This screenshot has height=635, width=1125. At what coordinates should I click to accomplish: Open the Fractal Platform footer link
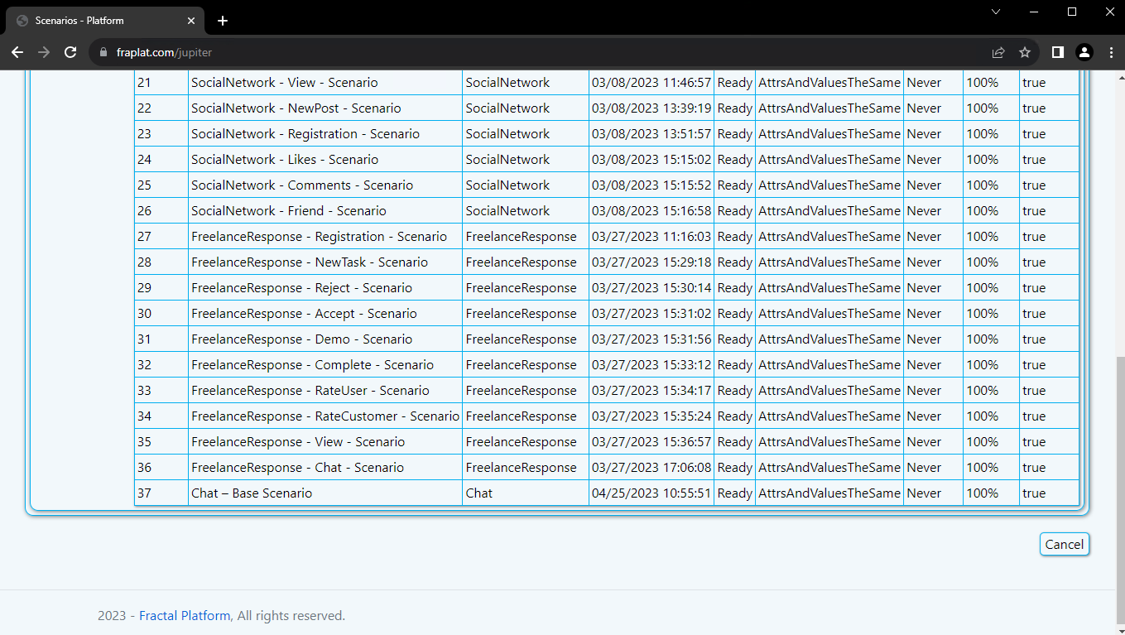coord(184,615)
